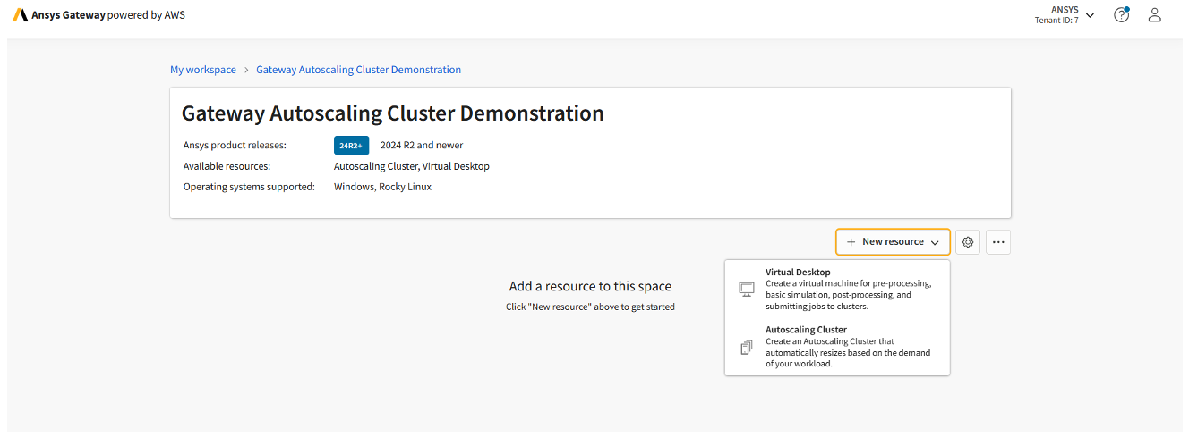Click the Autoscaling Cluster stacked icon
The height and width of the screenshot is (437, 1189).
(x=746, y=348)
